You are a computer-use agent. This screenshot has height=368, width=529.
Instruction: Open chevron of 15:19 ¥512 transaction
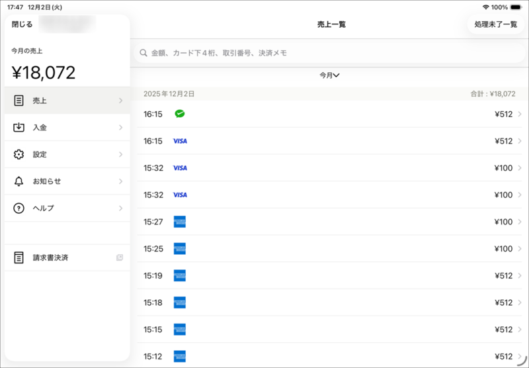520,275
